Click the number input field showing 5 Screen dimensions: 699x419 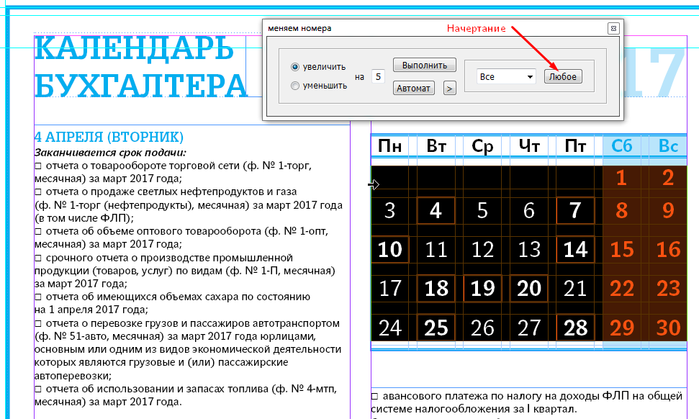coord(378,76)
